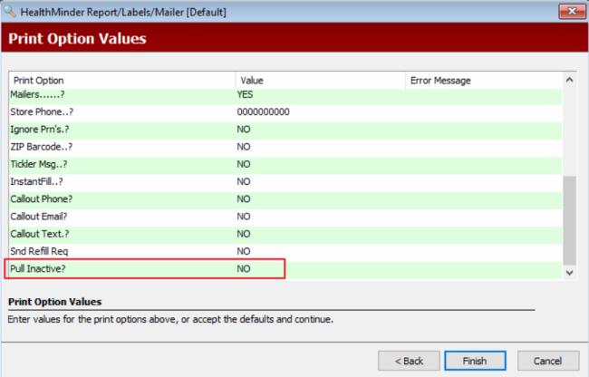Click the Value column header
Screen dimensions: 589x377
click(321, 81)
